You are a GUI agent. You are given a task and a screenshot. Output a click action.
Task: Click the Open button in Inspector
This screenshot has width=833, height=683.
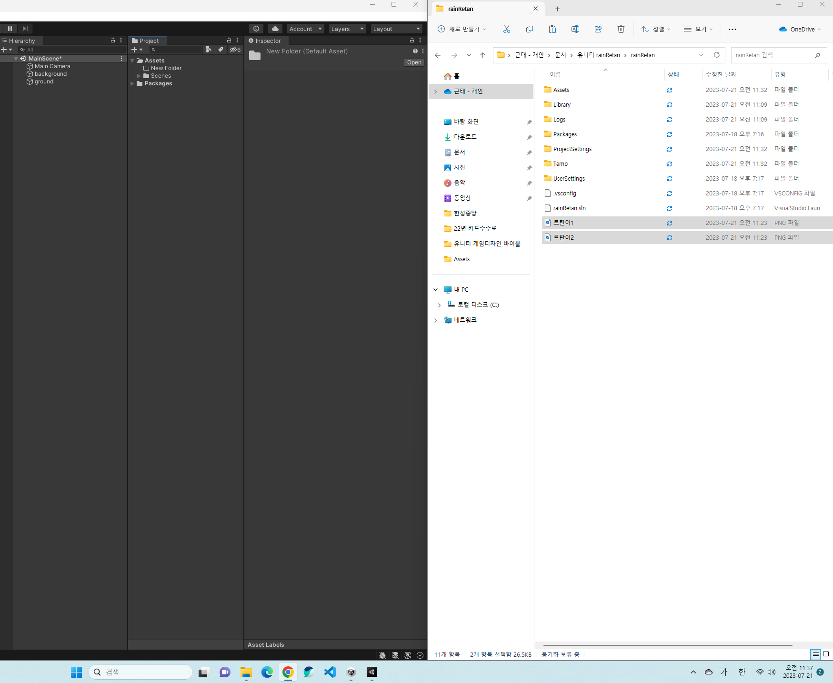(414, 62)
